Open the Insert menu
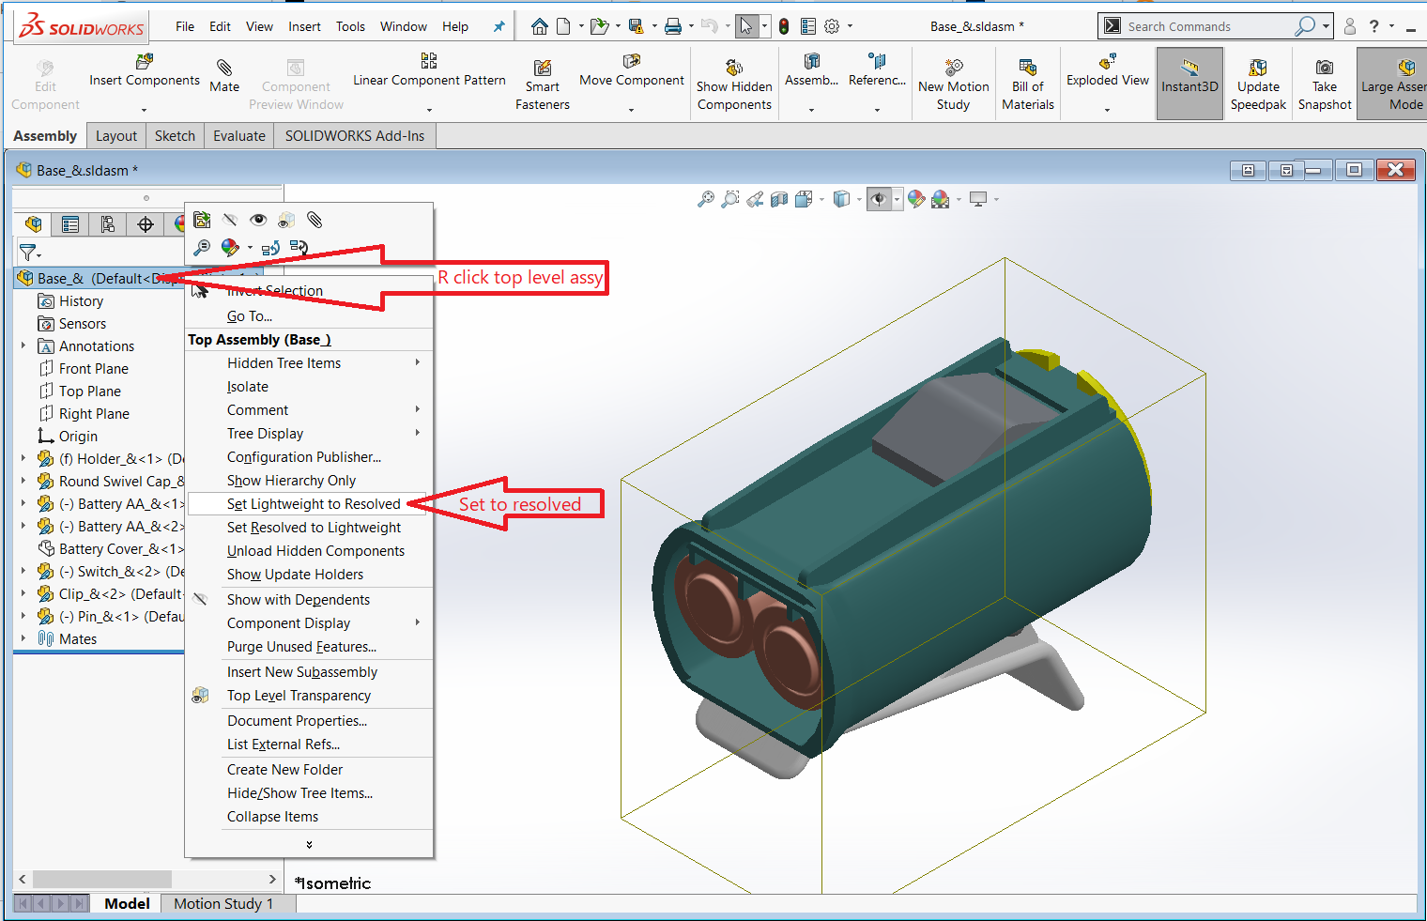 tap(304, 26)
